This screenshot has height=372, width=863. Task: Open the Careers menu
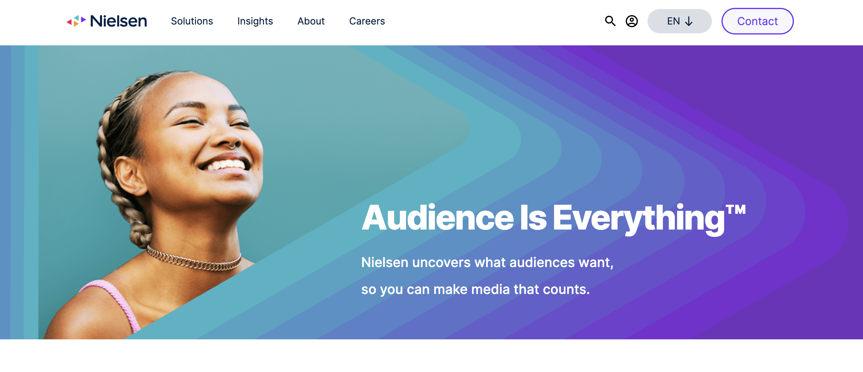point(367,21)
